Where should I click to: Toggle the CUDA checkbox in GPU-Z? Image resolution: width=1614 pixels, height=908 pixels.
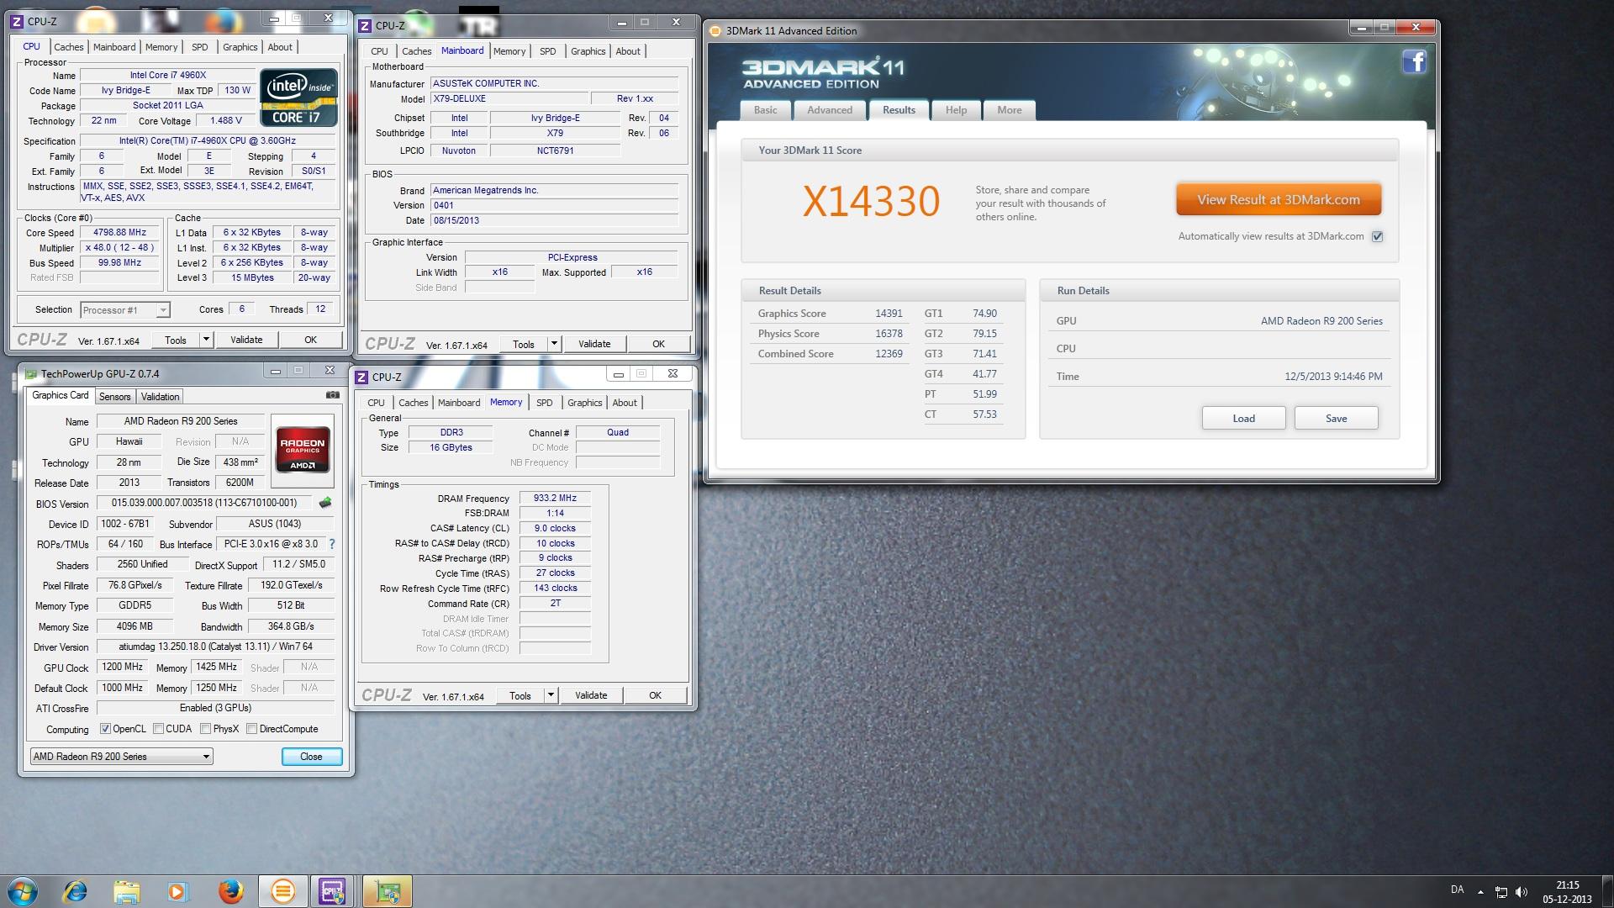[158, 729]
